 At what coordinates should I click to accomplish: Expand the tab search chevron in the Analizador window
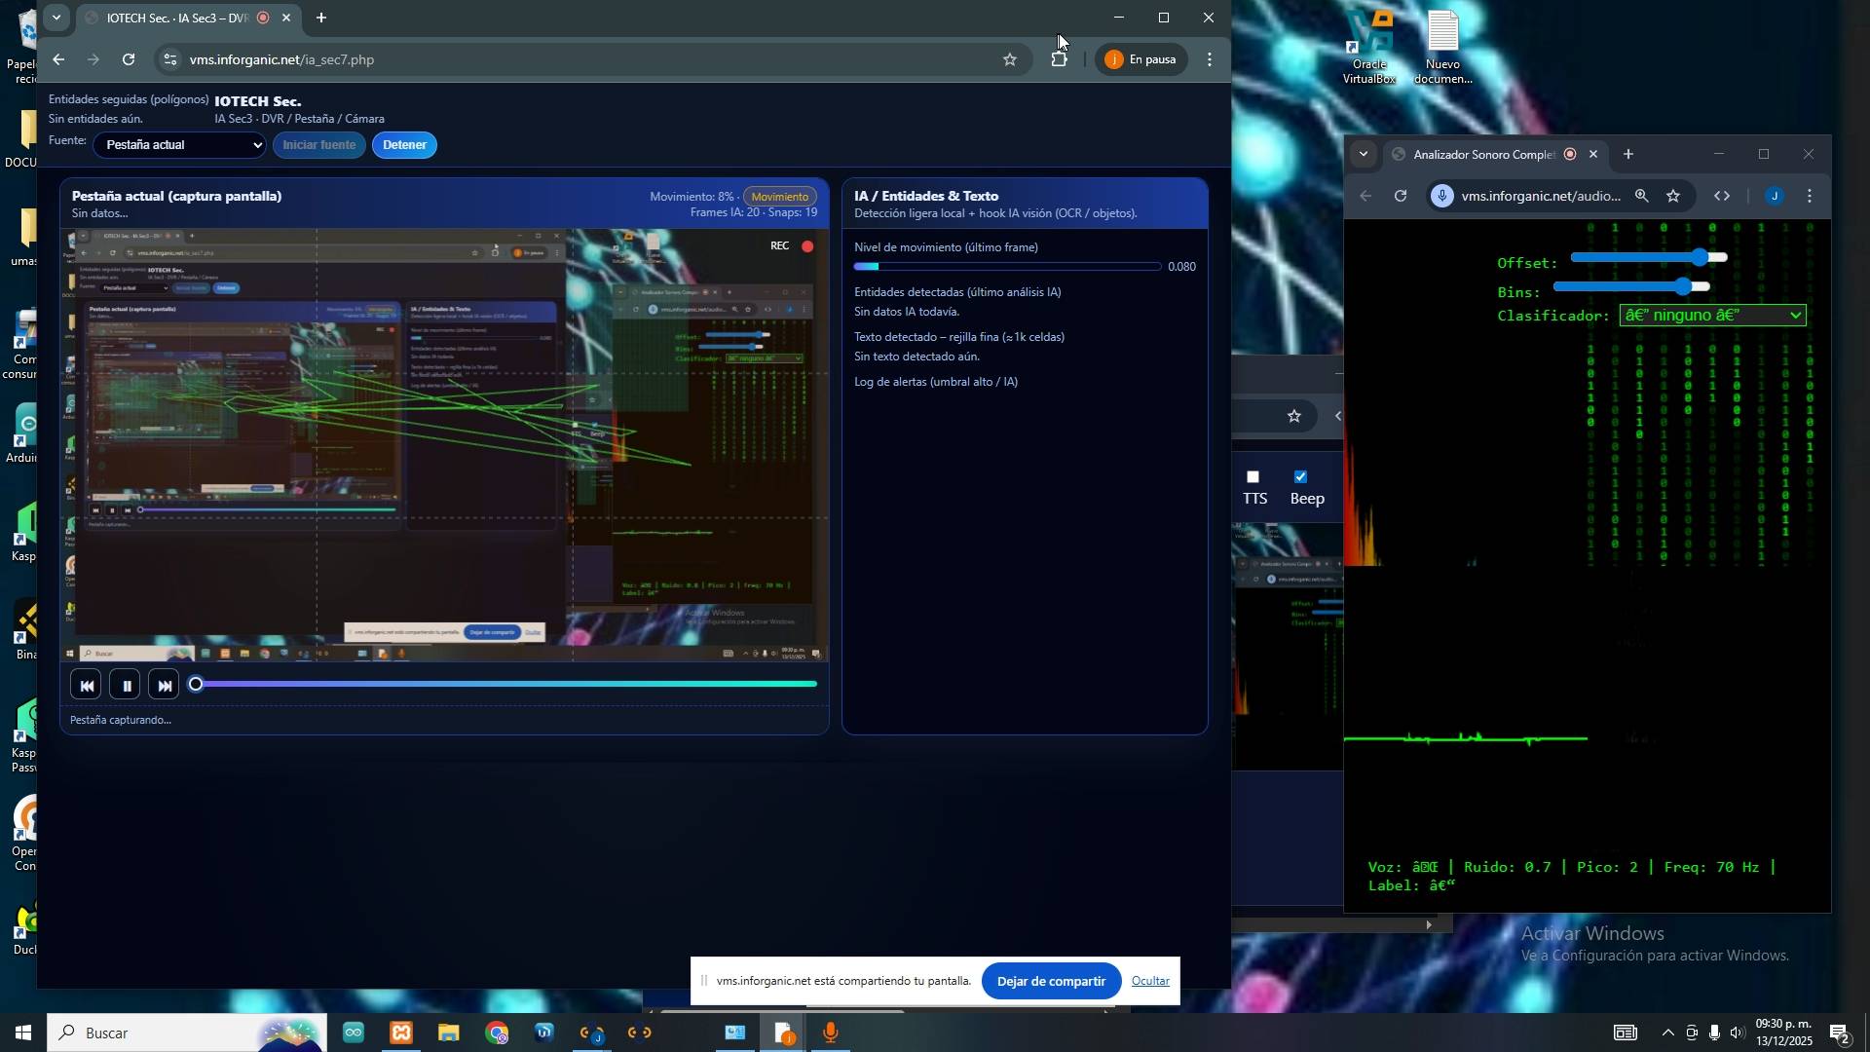pyautogui.click(x=1364, y=155)
